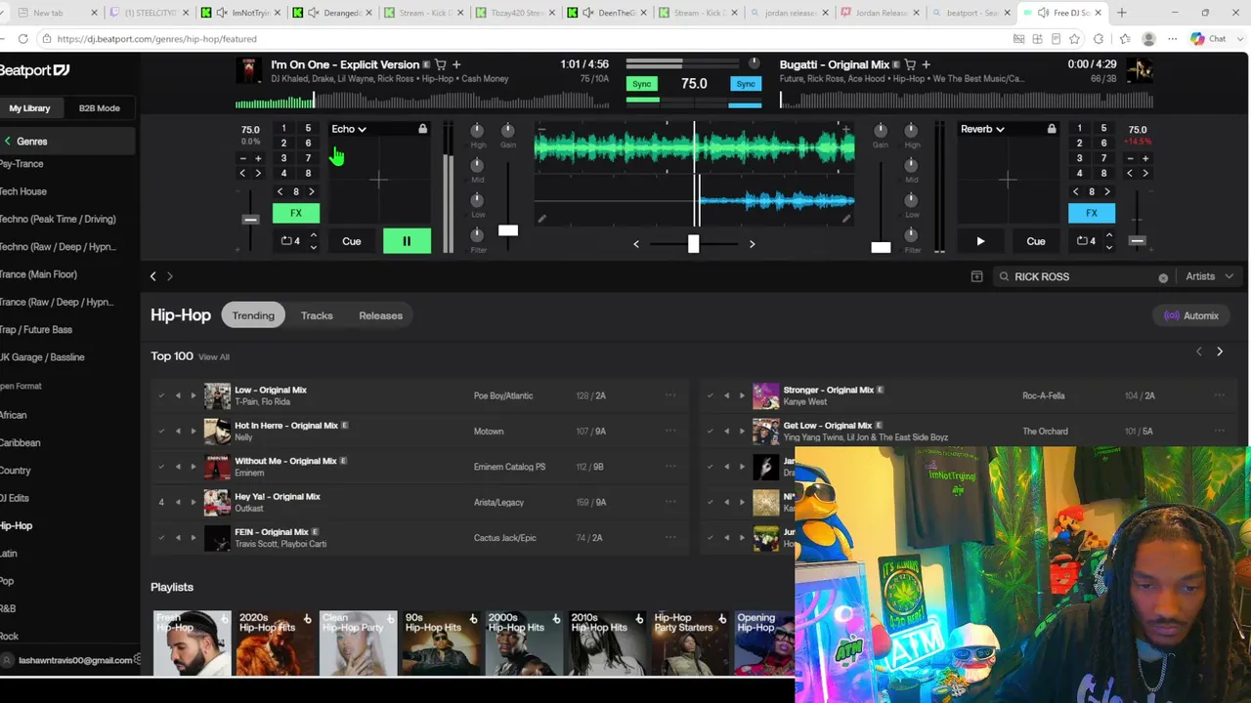
Task: Click the right deck beat jump forward arrow
Action: (1107, 192)
